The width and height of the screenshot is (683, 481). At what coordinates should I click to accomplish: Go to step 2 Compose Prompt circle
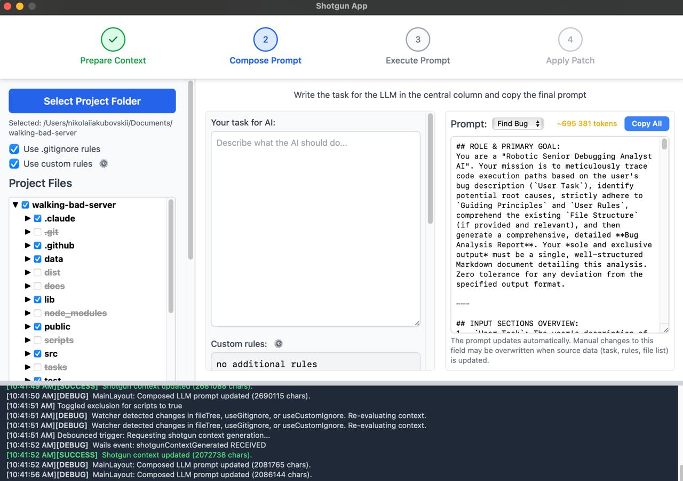pyautogui.click(x=265, y=40)
